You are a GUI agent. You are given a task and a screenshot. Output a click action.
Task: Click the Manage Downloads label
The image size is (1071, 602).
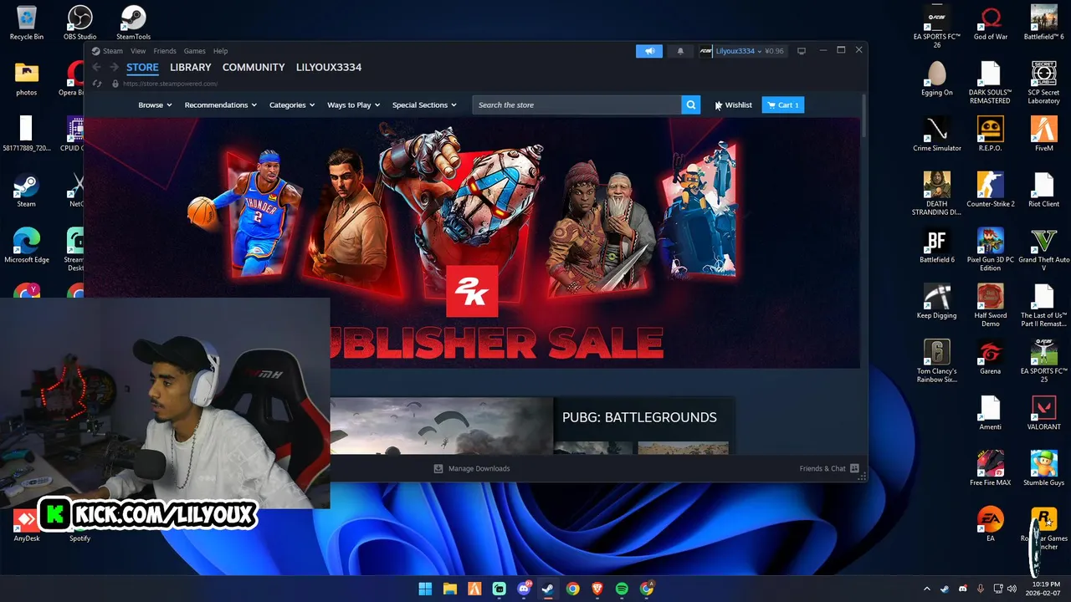tap(479, 468)
